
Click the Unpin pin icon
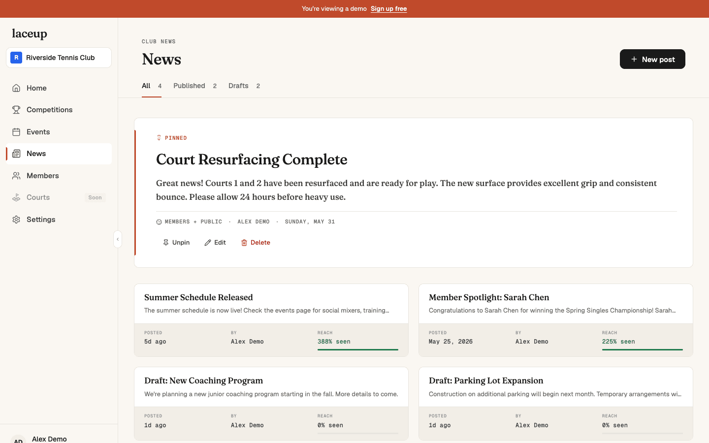166,243
